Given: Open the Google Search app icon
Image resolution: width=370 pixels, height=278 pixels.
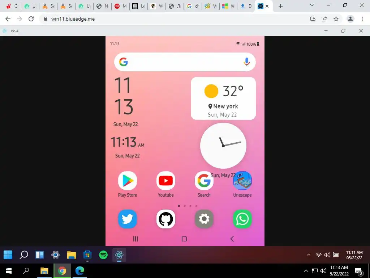Looking at the screenshot, I should click(204, 181).
